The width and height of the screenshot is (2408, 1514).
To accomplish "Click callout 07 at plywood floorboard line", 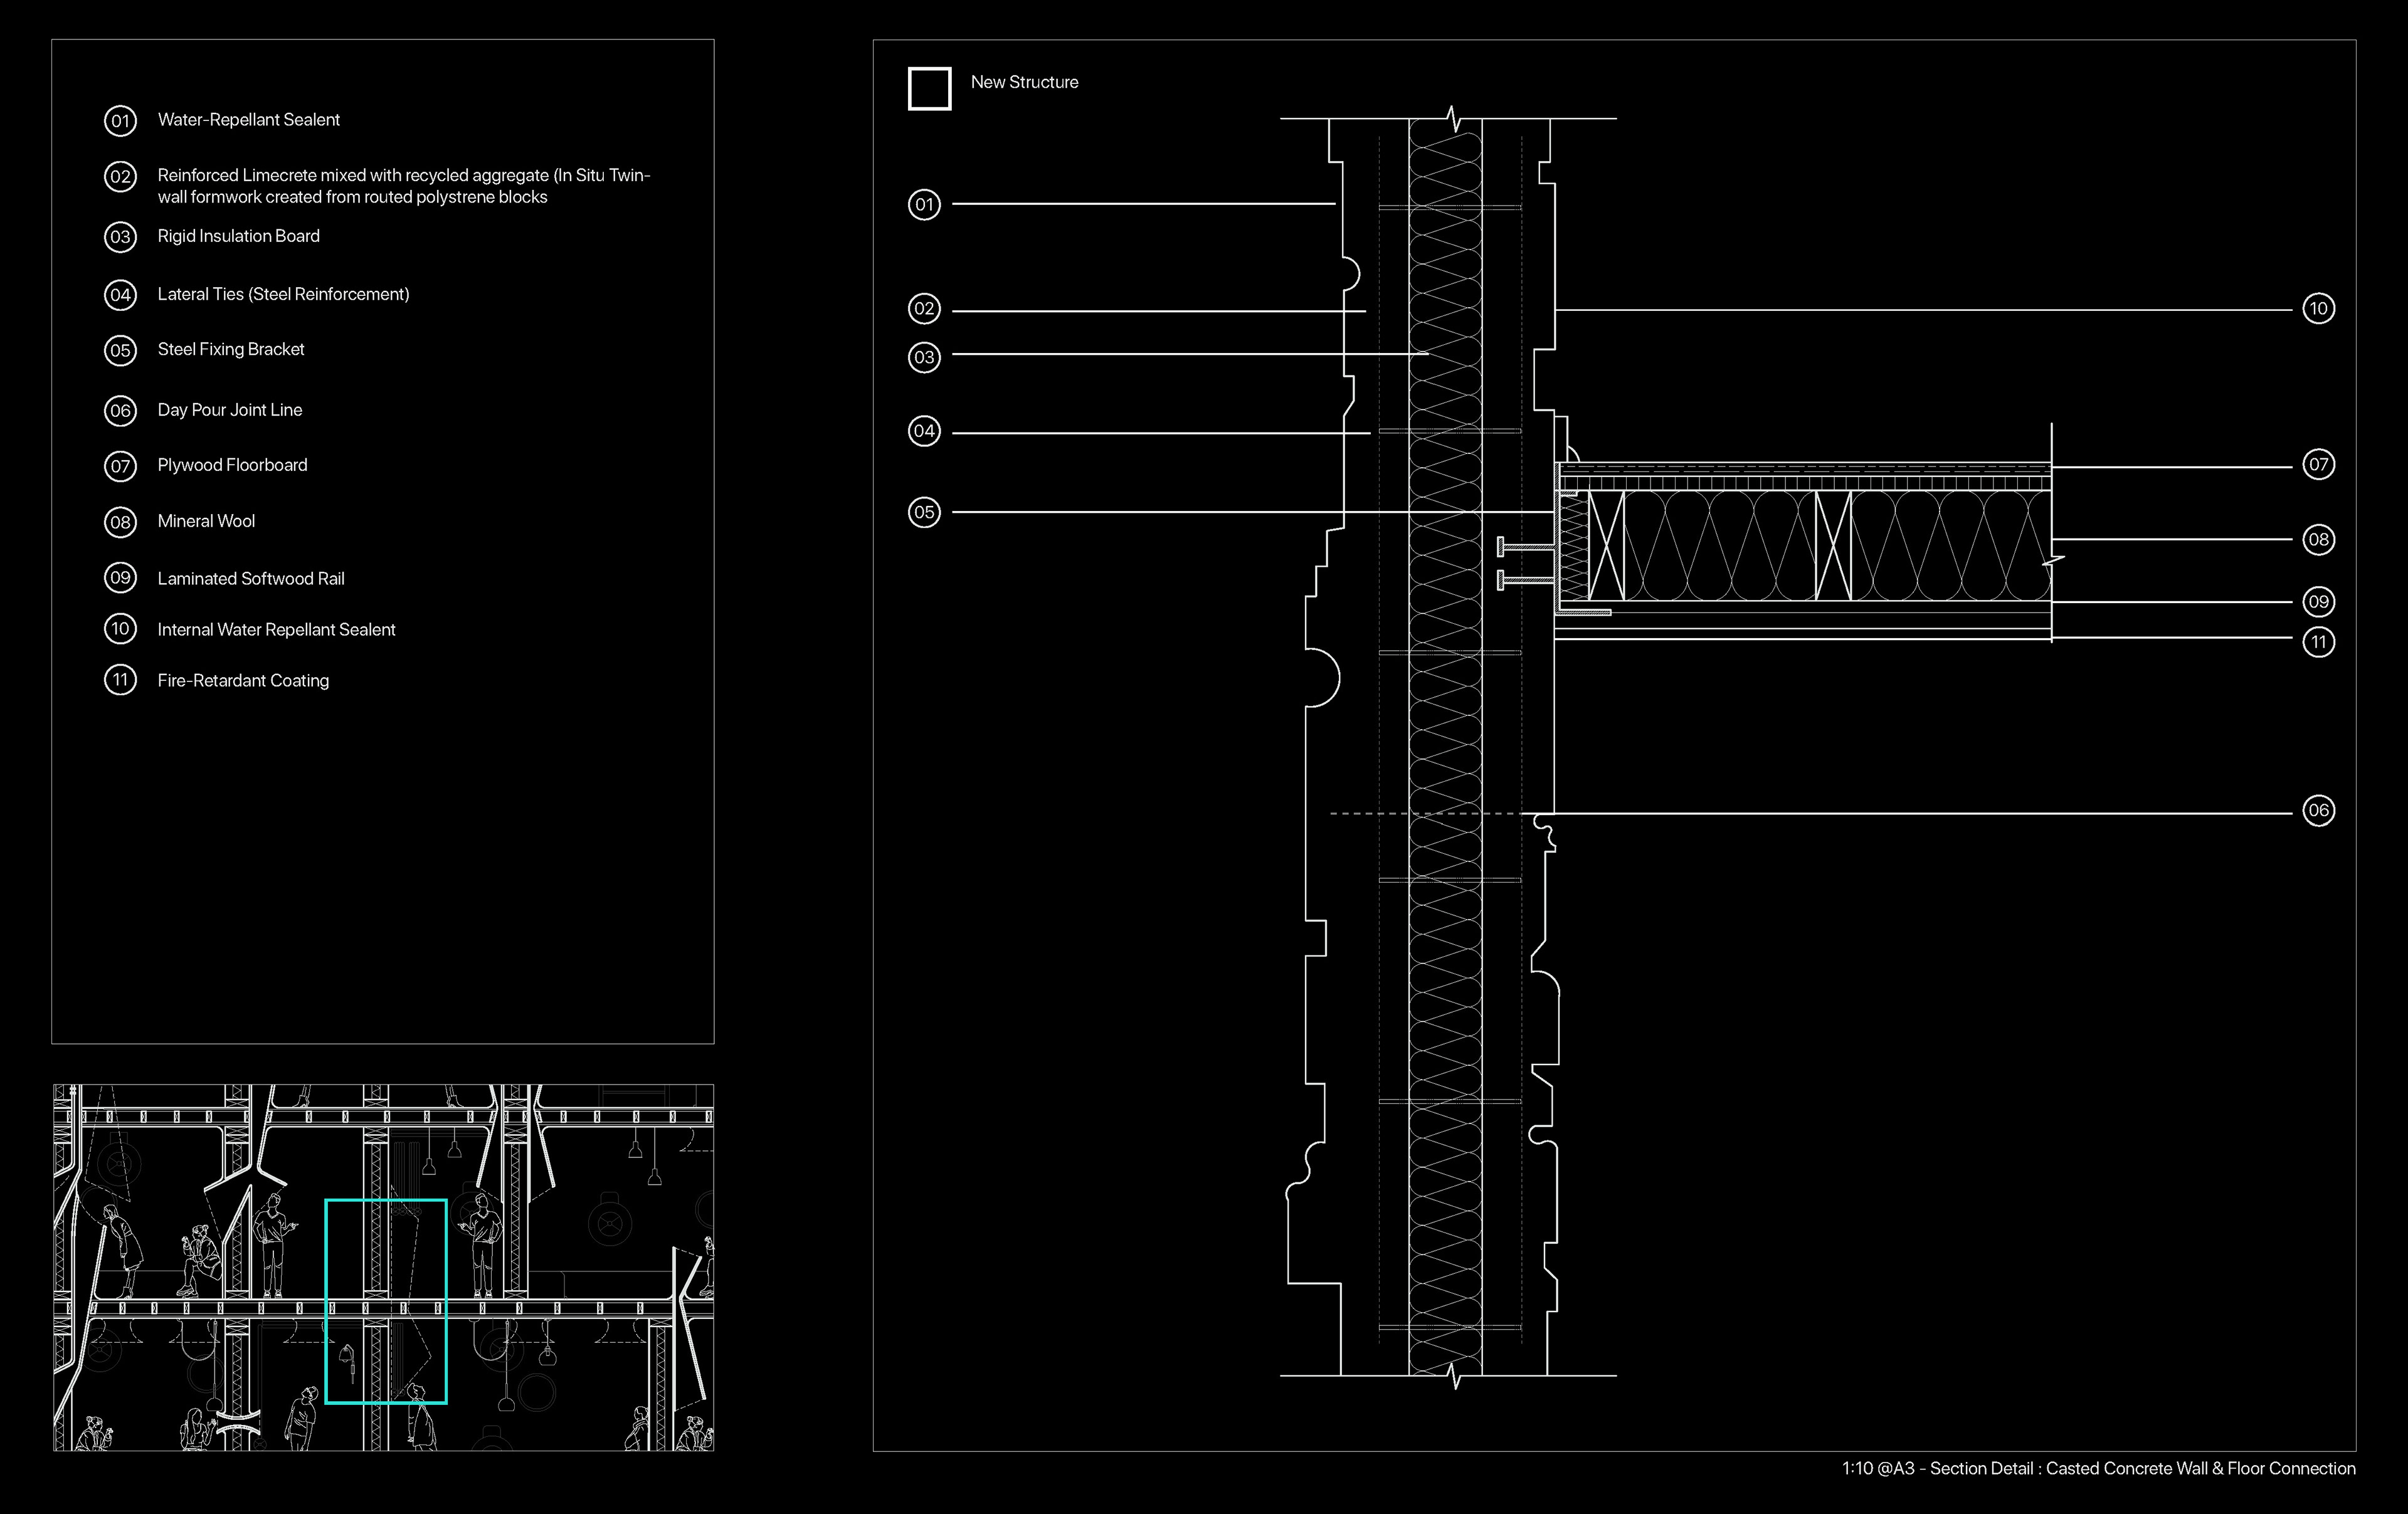I will (x=2318, y=464).
